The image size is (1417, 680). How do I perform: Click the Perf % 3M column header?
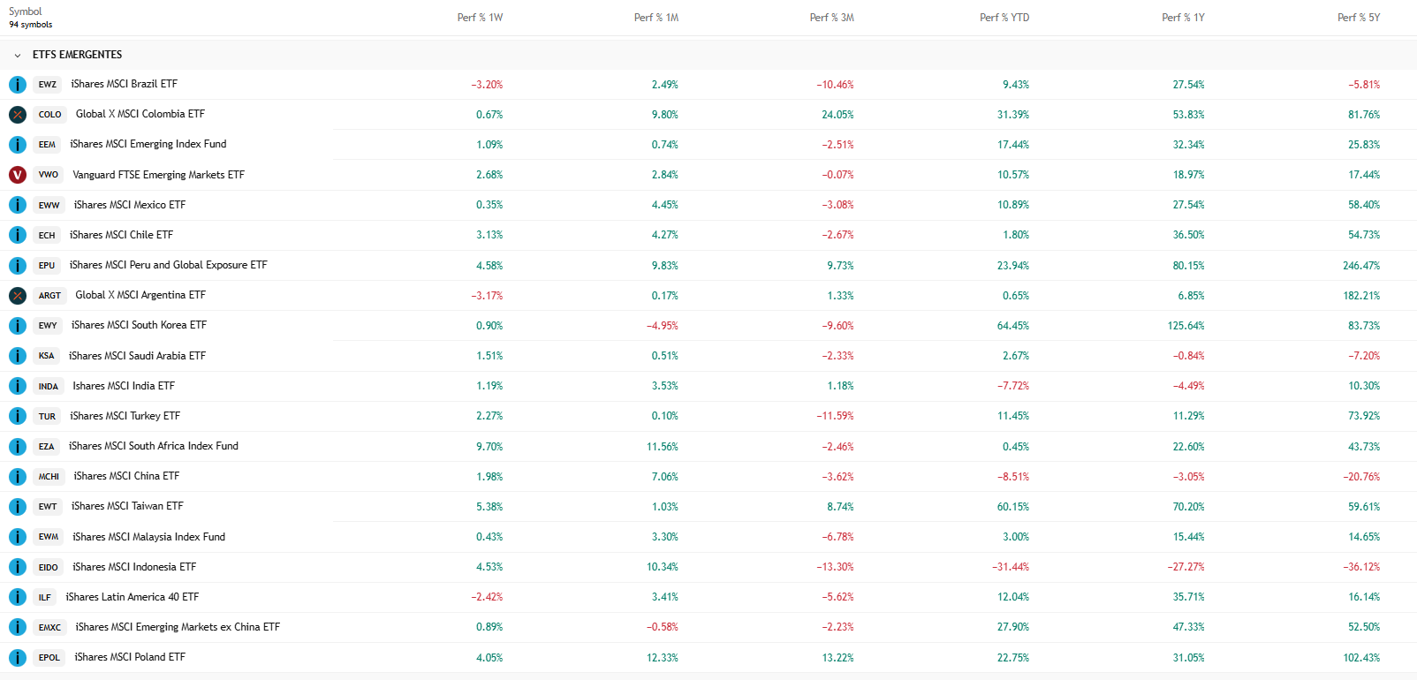(831, 18)
